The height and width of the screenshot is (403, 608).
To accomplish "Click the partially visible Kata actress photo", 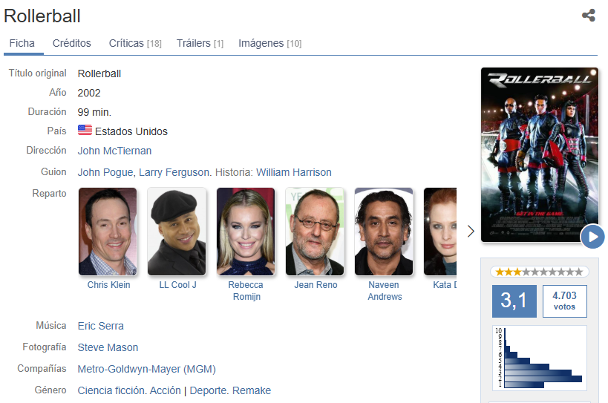I will [x=440, y=232].
